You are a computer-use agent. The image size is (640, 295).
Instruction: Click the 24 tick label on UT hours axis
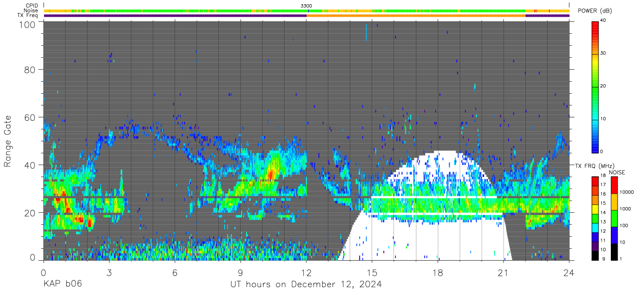[x=569, y=272]
